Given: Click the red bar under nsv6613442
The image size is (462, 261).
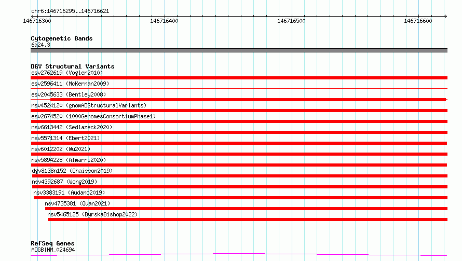Looking at the screenshot, I should 239,132.
